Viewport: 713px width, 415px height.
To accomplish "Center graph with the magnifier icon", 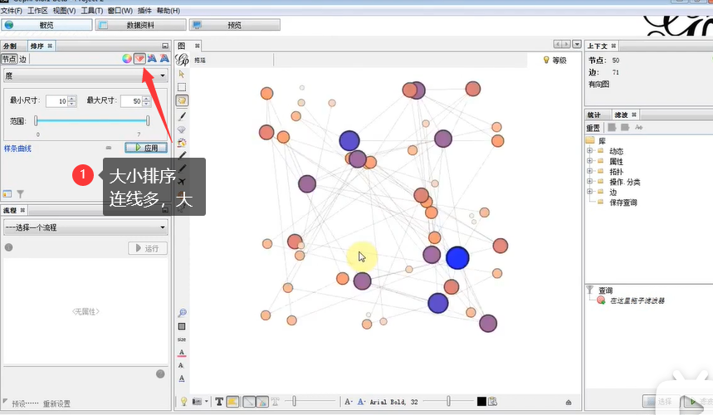I will point(182,313).
